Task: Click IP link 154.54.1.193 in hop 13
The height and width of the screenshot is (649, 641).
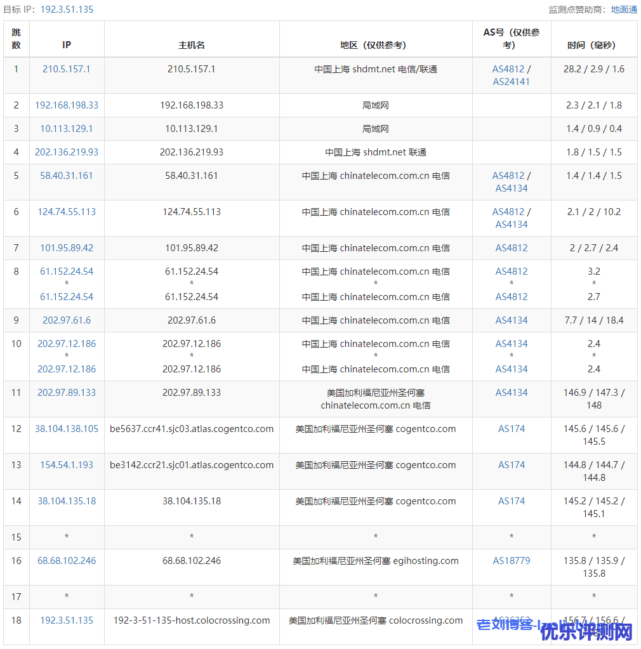Action: (67, 465)
